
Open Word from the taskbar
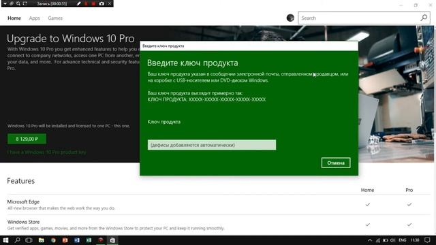click(x=77, y=240)
